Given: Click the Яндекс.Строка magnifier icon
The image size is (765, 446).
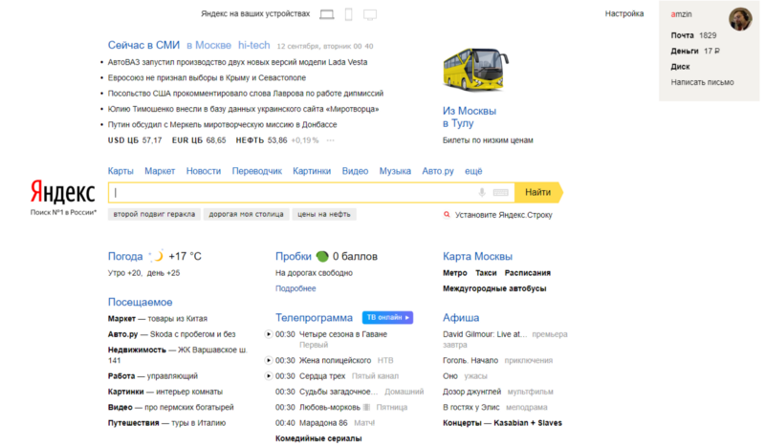Looking at the screenshot, I should pos(447,215).
